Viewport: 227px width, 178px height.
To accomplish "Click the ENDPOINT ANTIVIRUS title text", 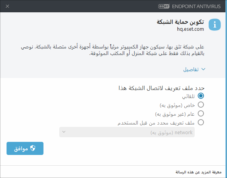I will [x=196, y=7].
